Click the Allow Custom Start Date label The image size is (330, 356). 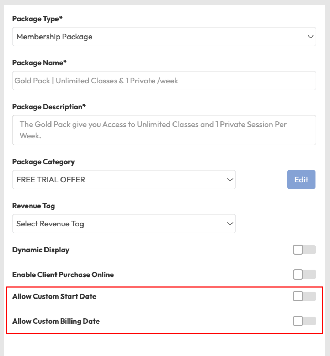[54, 296]
